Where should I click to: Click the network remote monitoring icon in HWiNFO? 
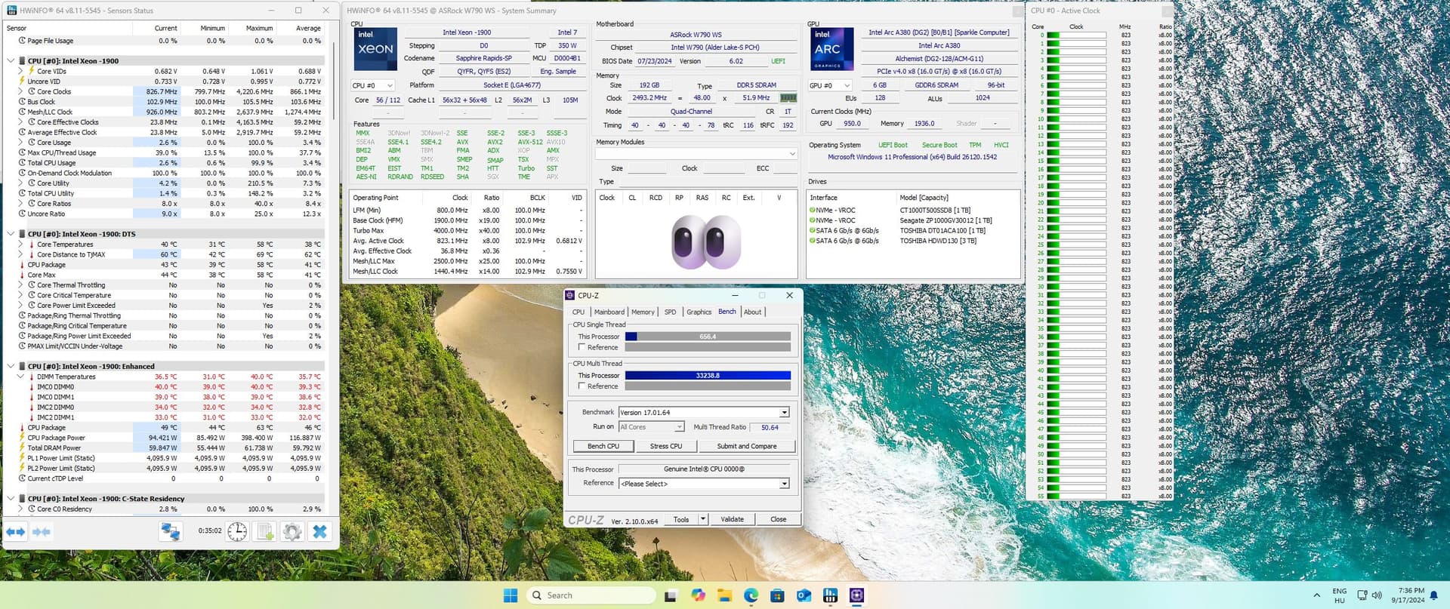170,531
